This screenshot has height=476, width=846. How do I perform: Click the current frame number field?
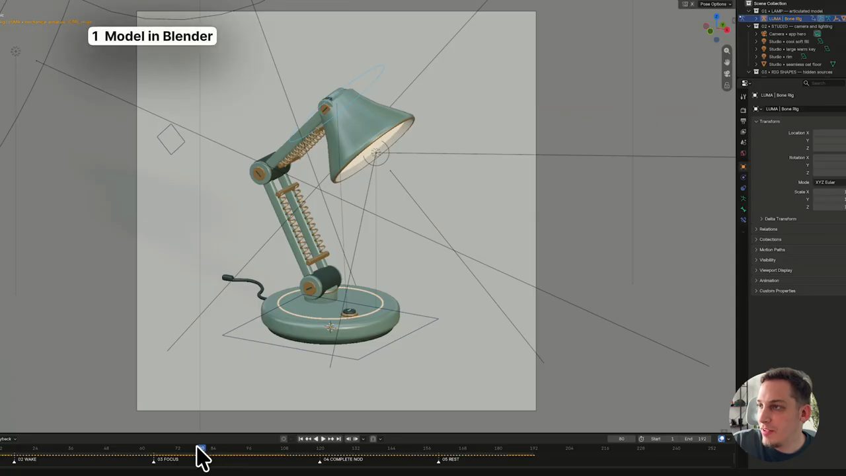coord(621,439)
